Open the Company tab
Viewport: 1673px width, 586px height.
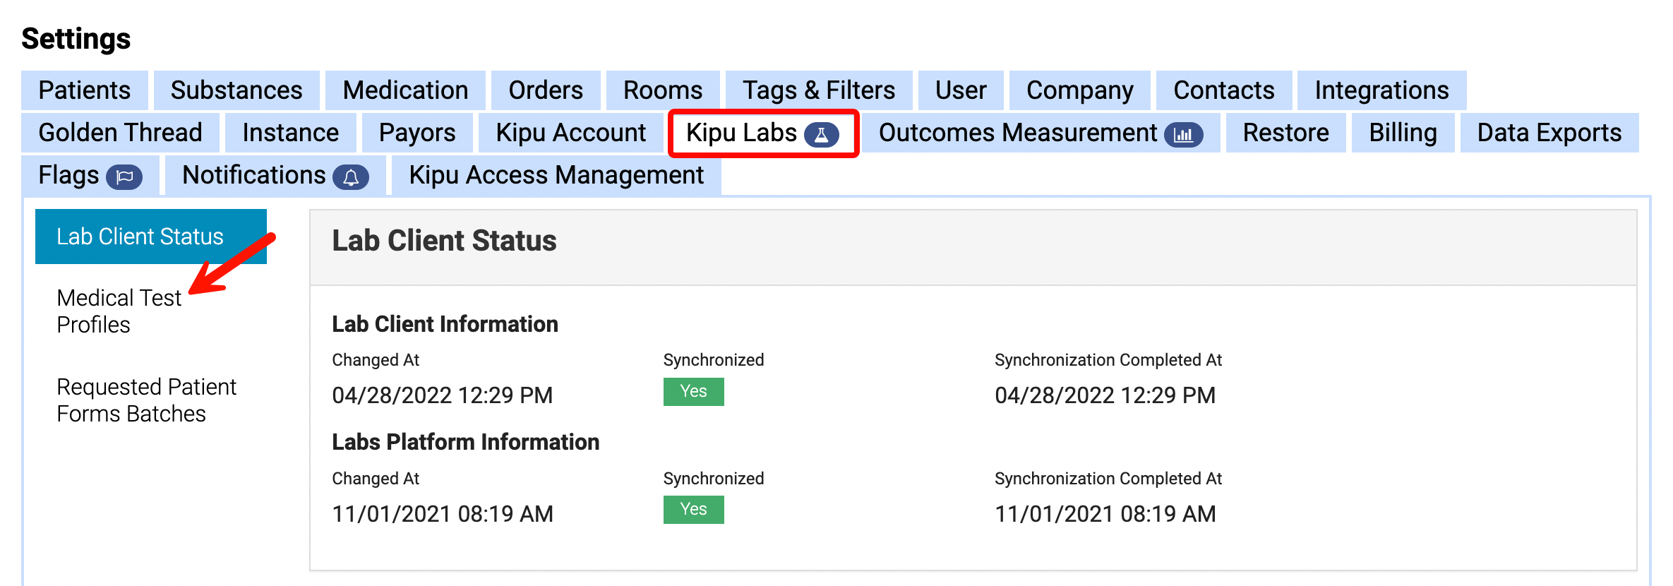pos(1079,90)
